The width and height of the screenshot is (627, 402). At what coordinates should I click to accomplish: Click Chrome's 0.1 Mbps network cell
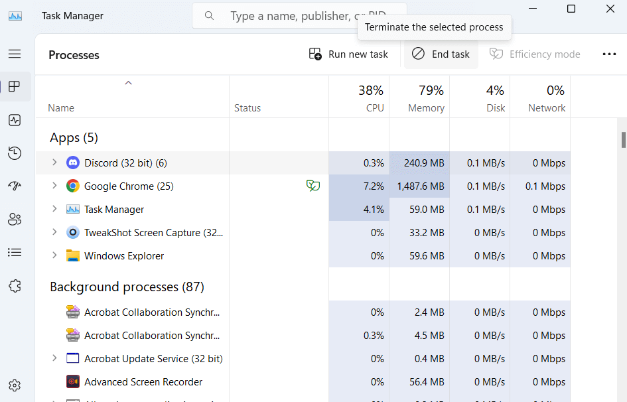[540, 186]
